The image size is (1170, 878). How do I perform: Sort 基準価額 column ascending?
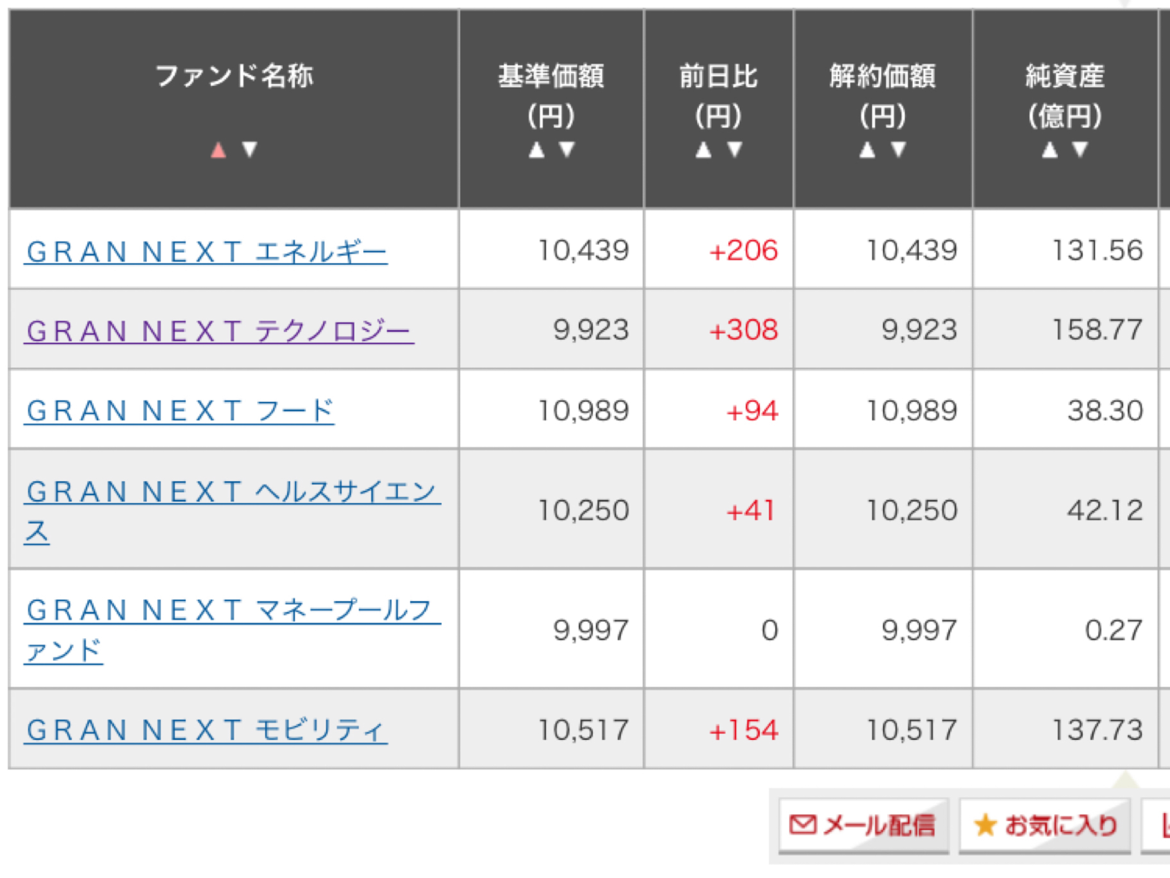[536, 150]
